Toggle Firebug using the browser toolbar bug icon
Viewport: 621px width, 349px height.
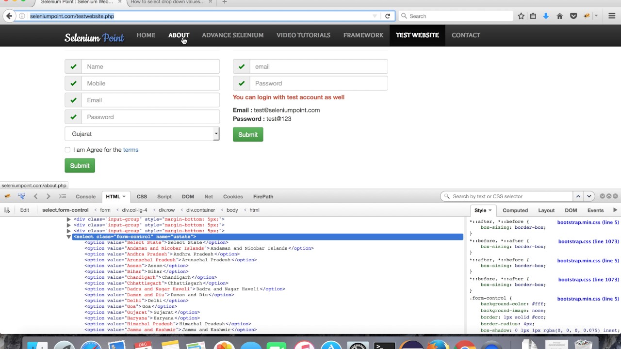587,16
